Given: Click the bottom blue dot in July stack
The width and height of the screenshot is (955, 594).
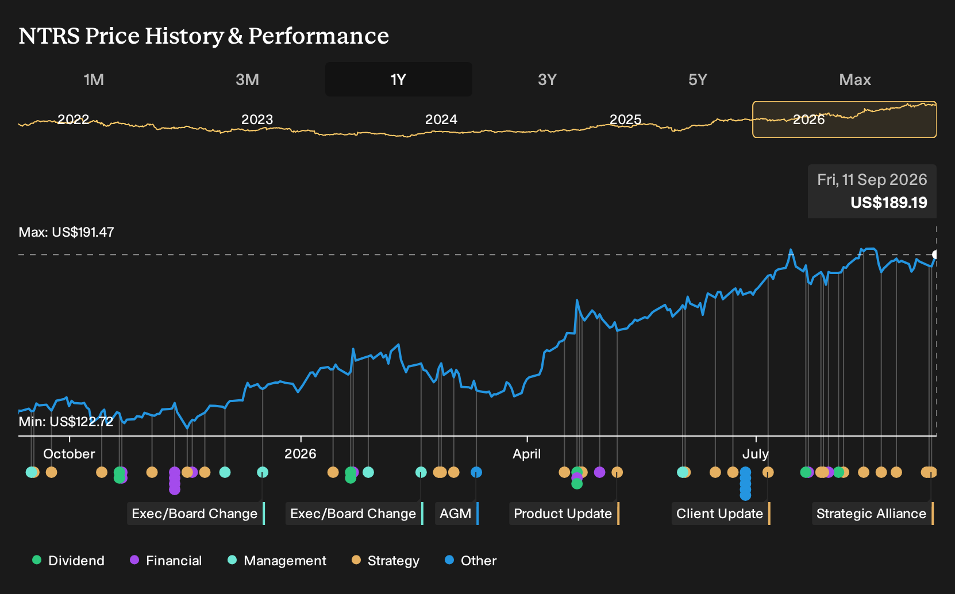Looking at the screenshot, I should [x=745, y=495].
